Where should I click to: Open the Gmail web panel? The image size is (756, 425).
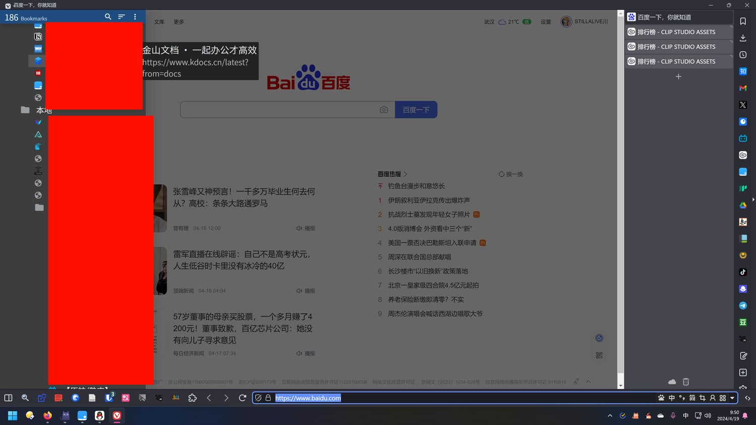point(743,88)
